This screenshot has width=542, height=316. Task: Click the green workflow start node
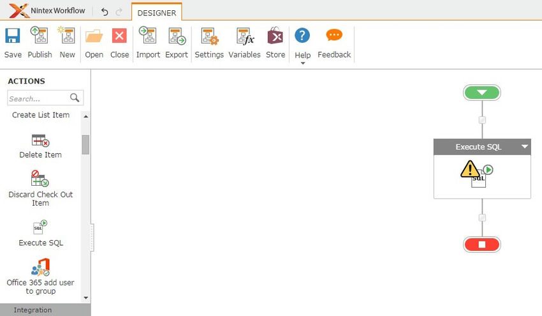[x=482, y=93]
